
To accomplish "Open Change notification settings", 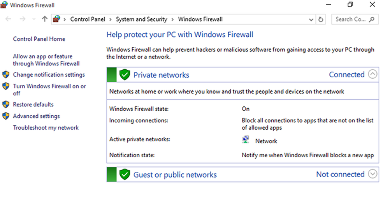I will (x=49, y=74).
